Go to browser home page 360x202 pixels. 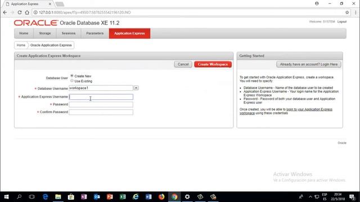point(27,12)
